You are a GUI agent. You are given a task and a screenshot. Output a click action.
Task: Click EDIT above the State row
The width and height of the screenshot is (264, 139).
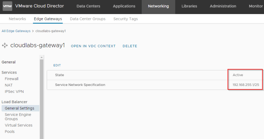(x=57, y=65)
